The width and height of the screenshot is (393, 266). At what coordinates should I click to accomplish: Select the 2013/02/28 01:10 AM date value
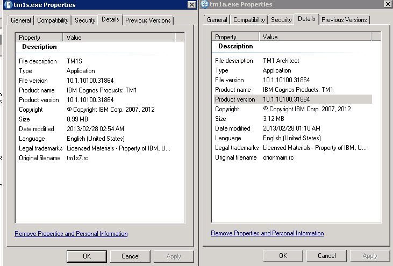pyautogui.click(x=291, y=128)
